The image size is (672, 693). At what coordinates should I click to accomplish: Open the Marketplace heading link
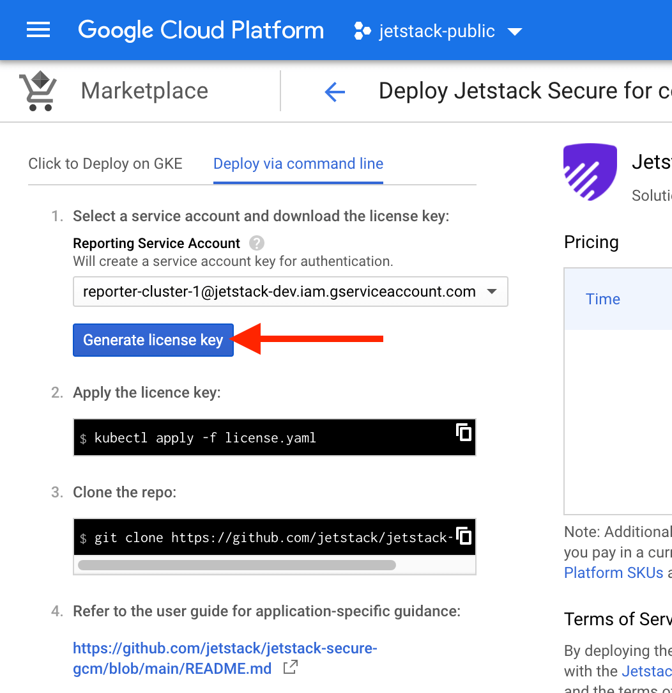[144, 91]
